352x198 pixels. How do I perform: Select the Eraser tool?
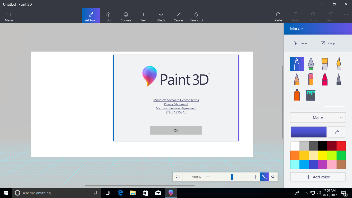pyautogui.click(x=311, y=79)
